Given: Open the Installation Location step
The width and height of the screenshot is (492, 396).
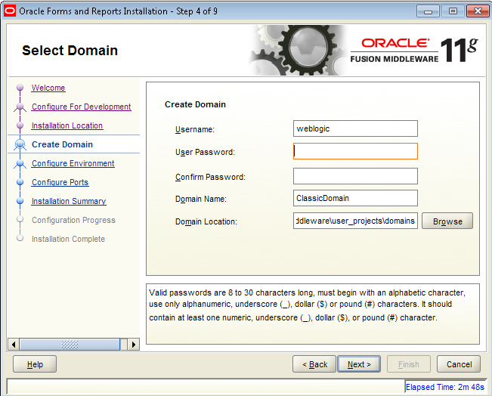Looking at the screenshot, I should (67, 125).
